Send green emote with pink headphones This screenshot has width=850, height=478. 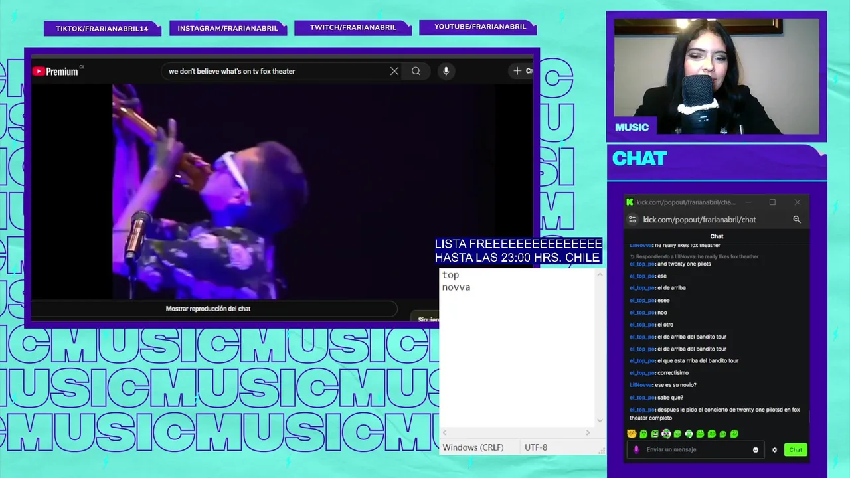[x=666, y=434]
